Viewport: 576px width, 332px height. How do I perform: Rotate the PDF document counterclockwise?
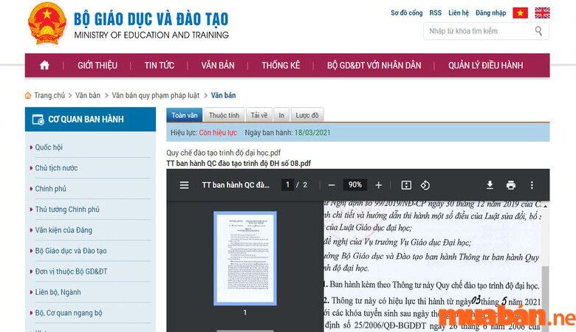coord(425,185)
